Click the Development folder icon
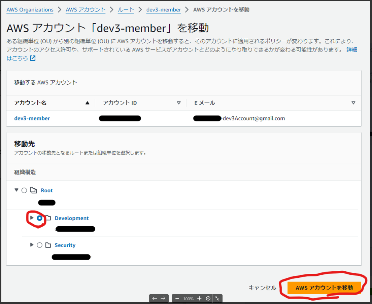Viewport: 372px width, 304px height. 48,218
